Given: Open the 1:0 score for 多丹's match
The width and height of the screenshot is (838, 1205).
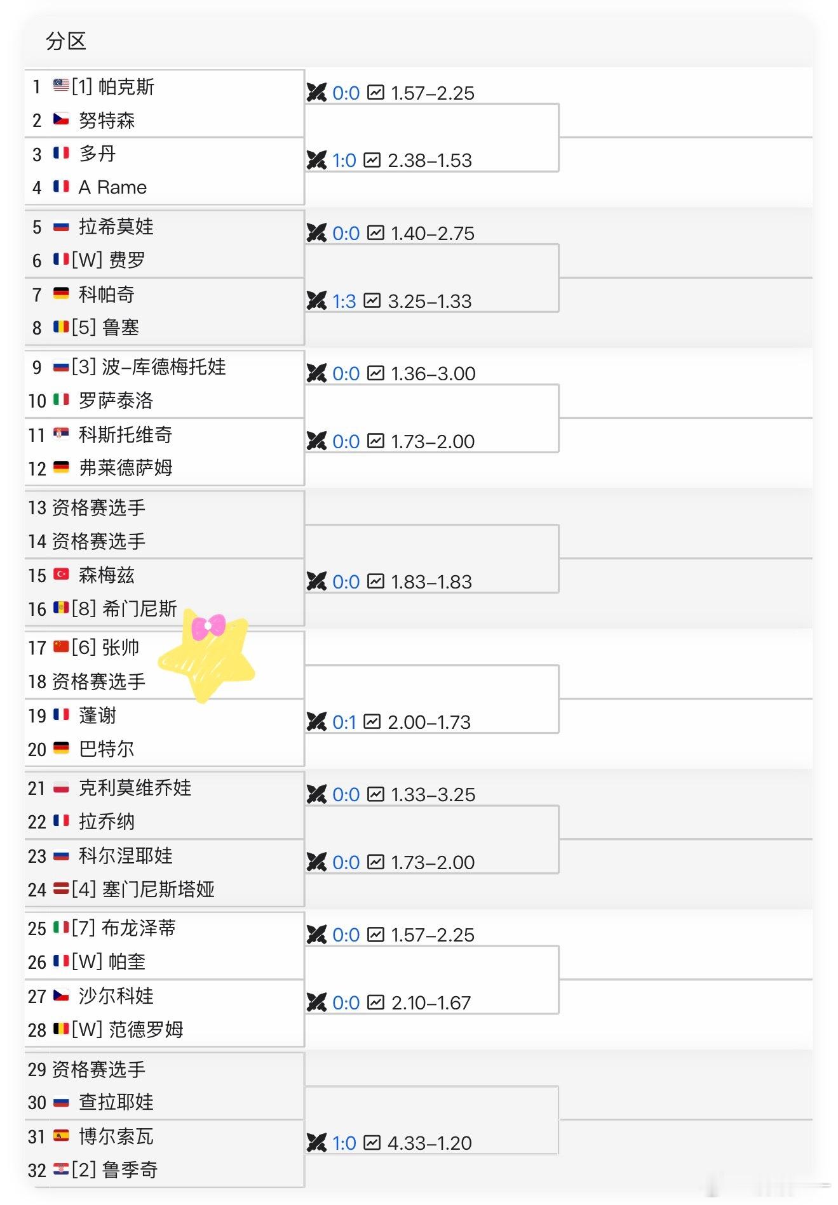Looking at the screenshot, I should click(x=344, y=160).
